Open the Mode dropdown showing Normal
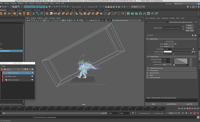 coord(169,46)
